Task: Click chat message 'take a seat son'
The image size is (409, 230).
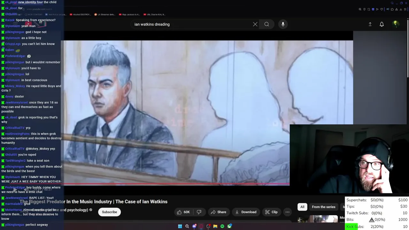Action: point(38,161)
